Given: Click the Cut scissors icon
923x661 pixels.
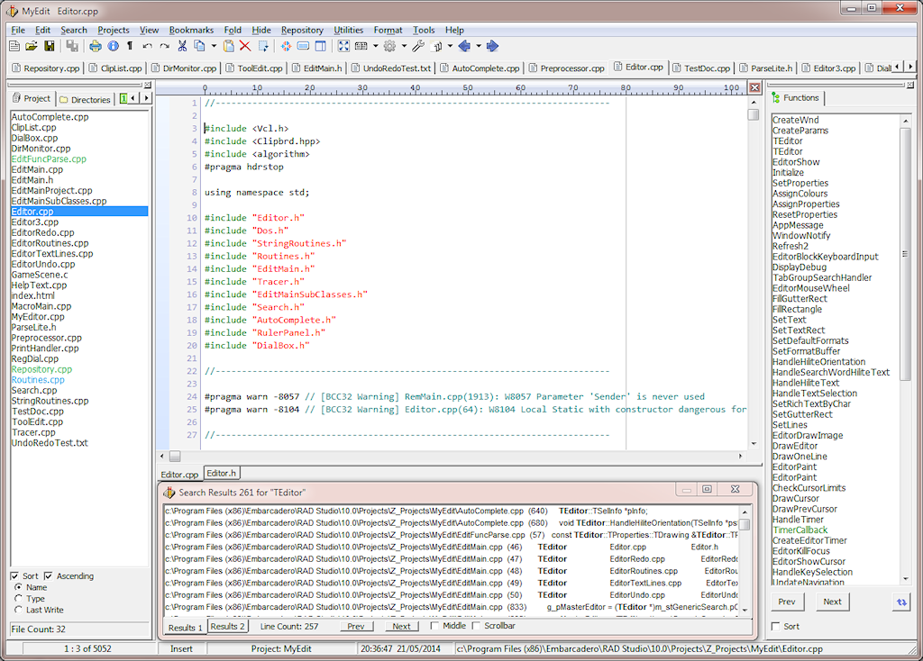Looking at the screenshot, I should click(182, 46).
